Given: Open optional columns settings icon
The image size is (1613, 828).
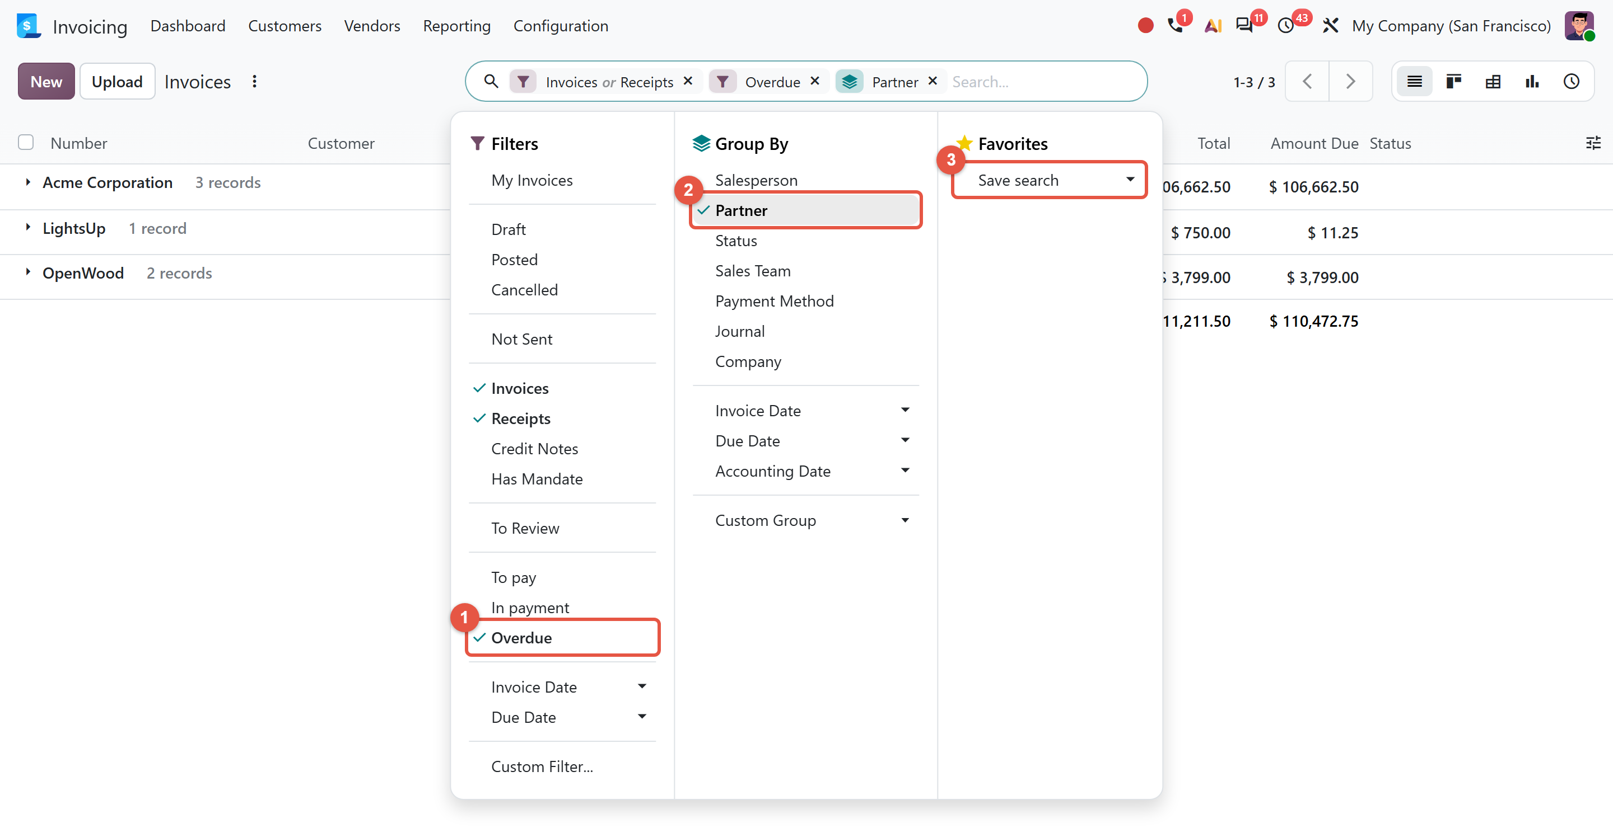Looking at the screenshot, I should [1593, 143].
